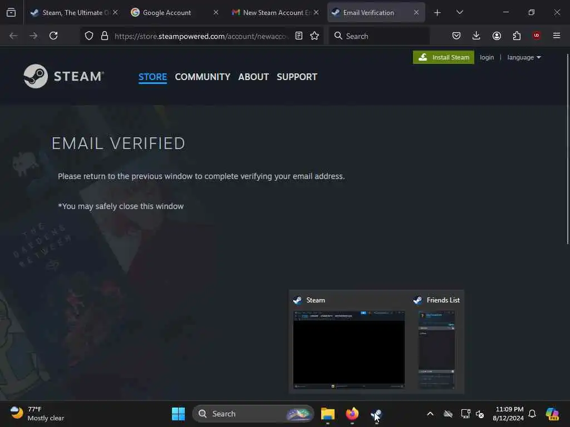
Task: Click the Steam logo
Action: (63, 76)
